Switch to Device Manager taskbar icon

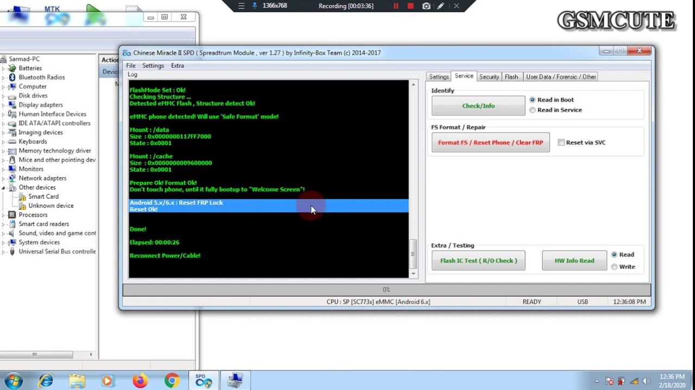[235, 381]
